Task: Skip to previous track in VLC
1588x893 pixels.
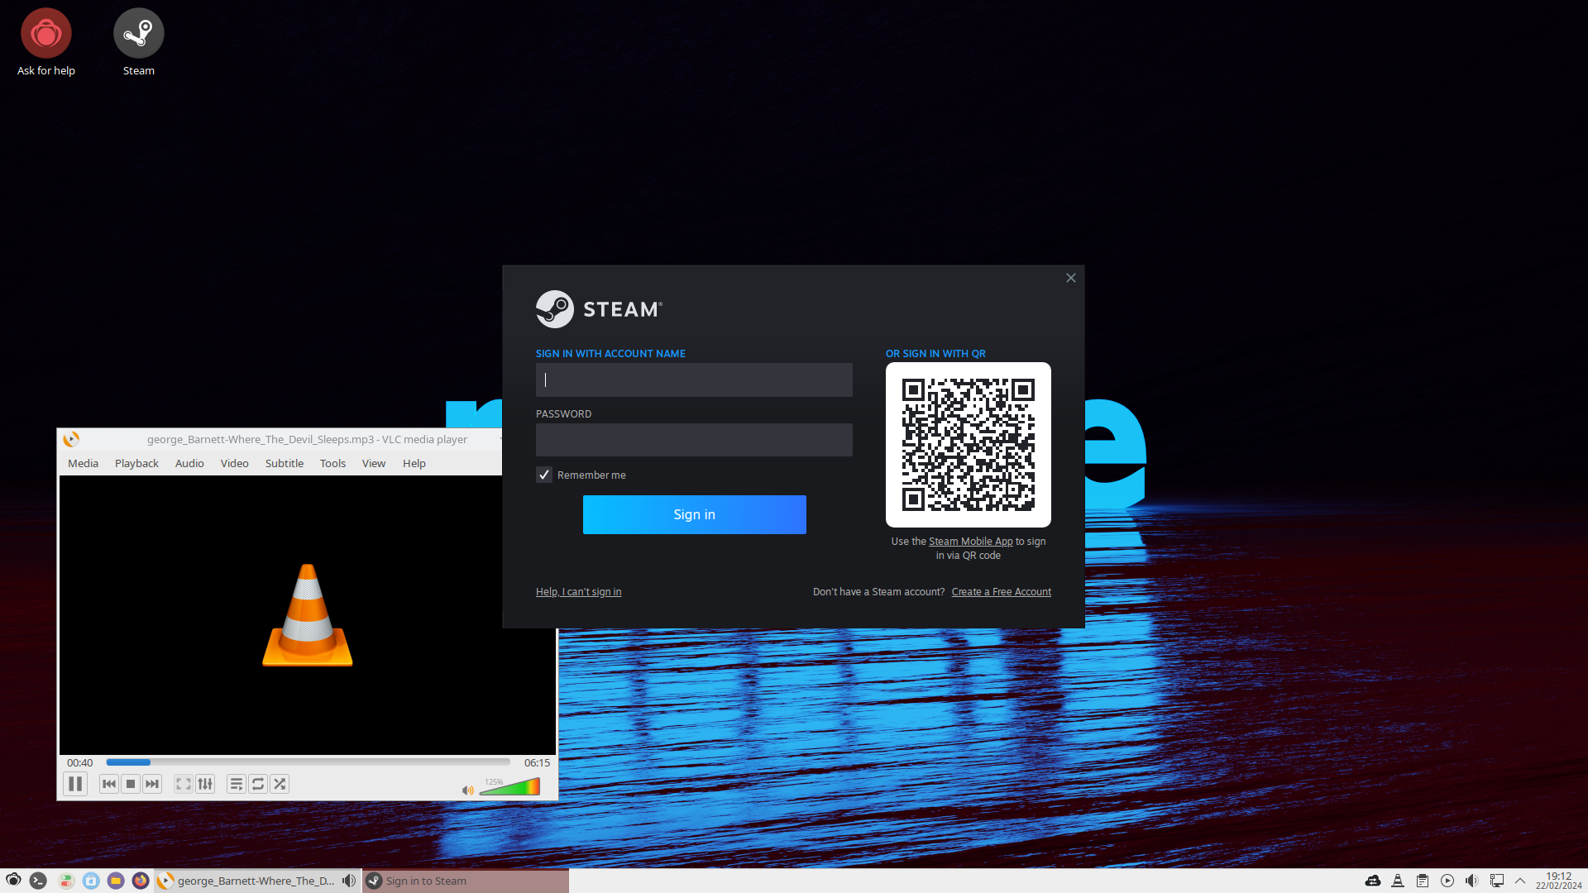Action: point(109,784)
